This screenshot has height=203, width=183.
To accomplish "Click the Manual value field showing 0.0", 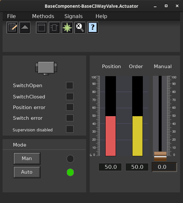I will point(165,167).
